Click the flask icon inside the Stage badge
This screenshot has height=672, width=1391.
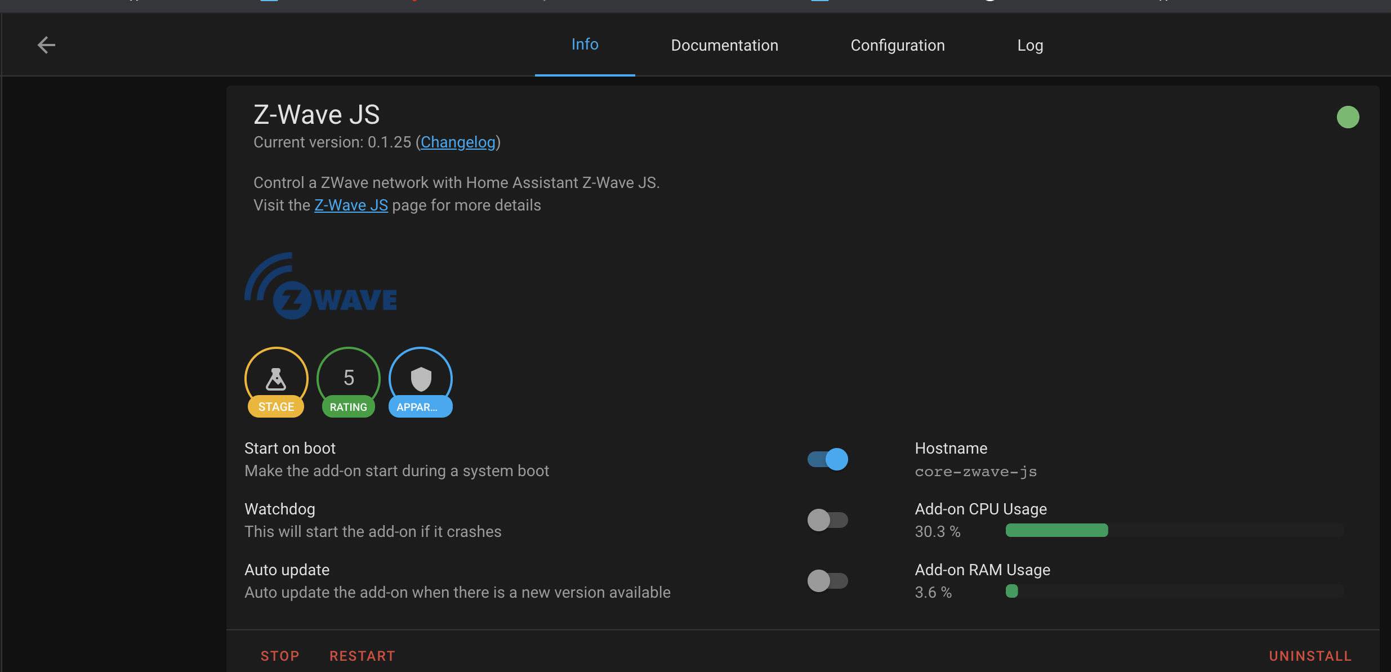[x=276, y=378]
